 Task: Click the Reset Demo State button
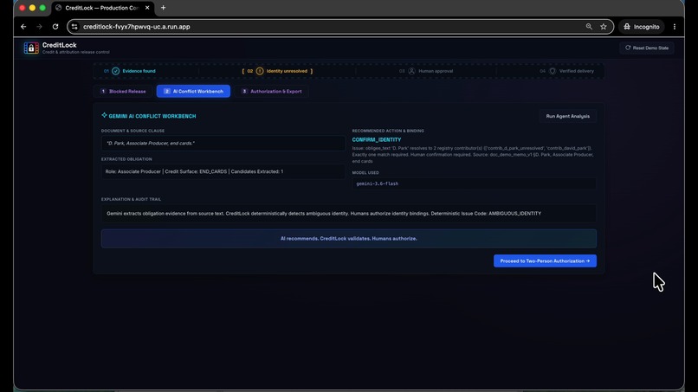[647, 48]
